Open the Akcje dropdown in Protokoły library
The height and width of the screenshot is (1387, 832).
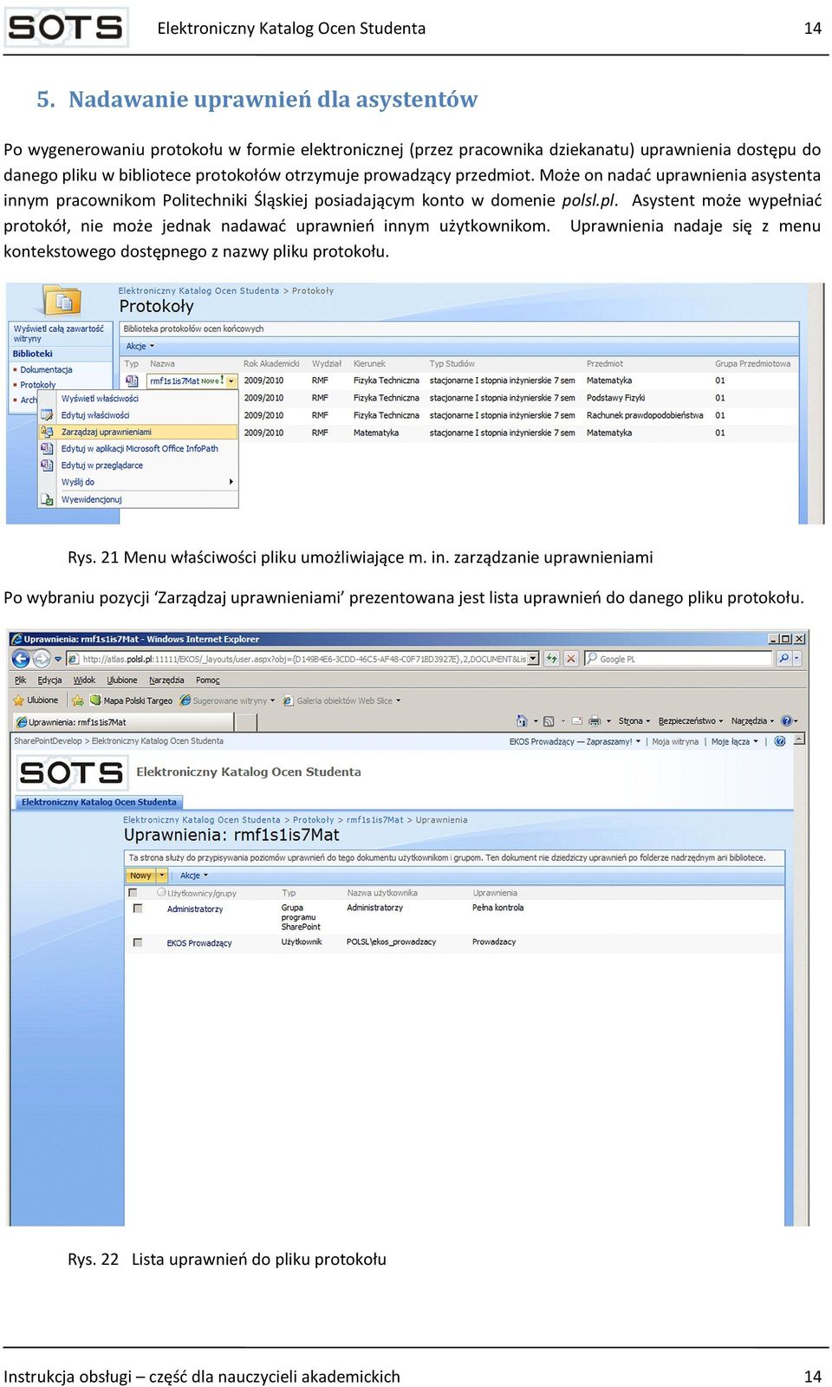tap(140, 346)
